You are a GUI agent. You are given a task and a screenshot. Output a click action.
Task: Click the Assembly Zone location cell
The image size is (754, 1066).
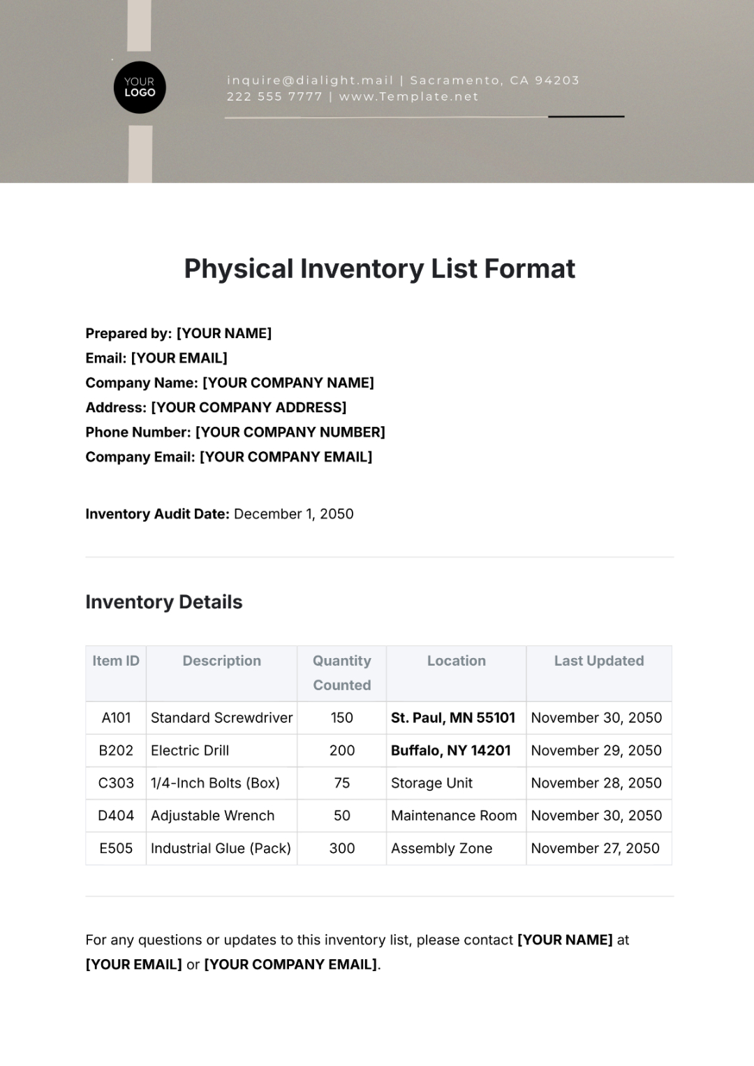[x=441, y=849]
